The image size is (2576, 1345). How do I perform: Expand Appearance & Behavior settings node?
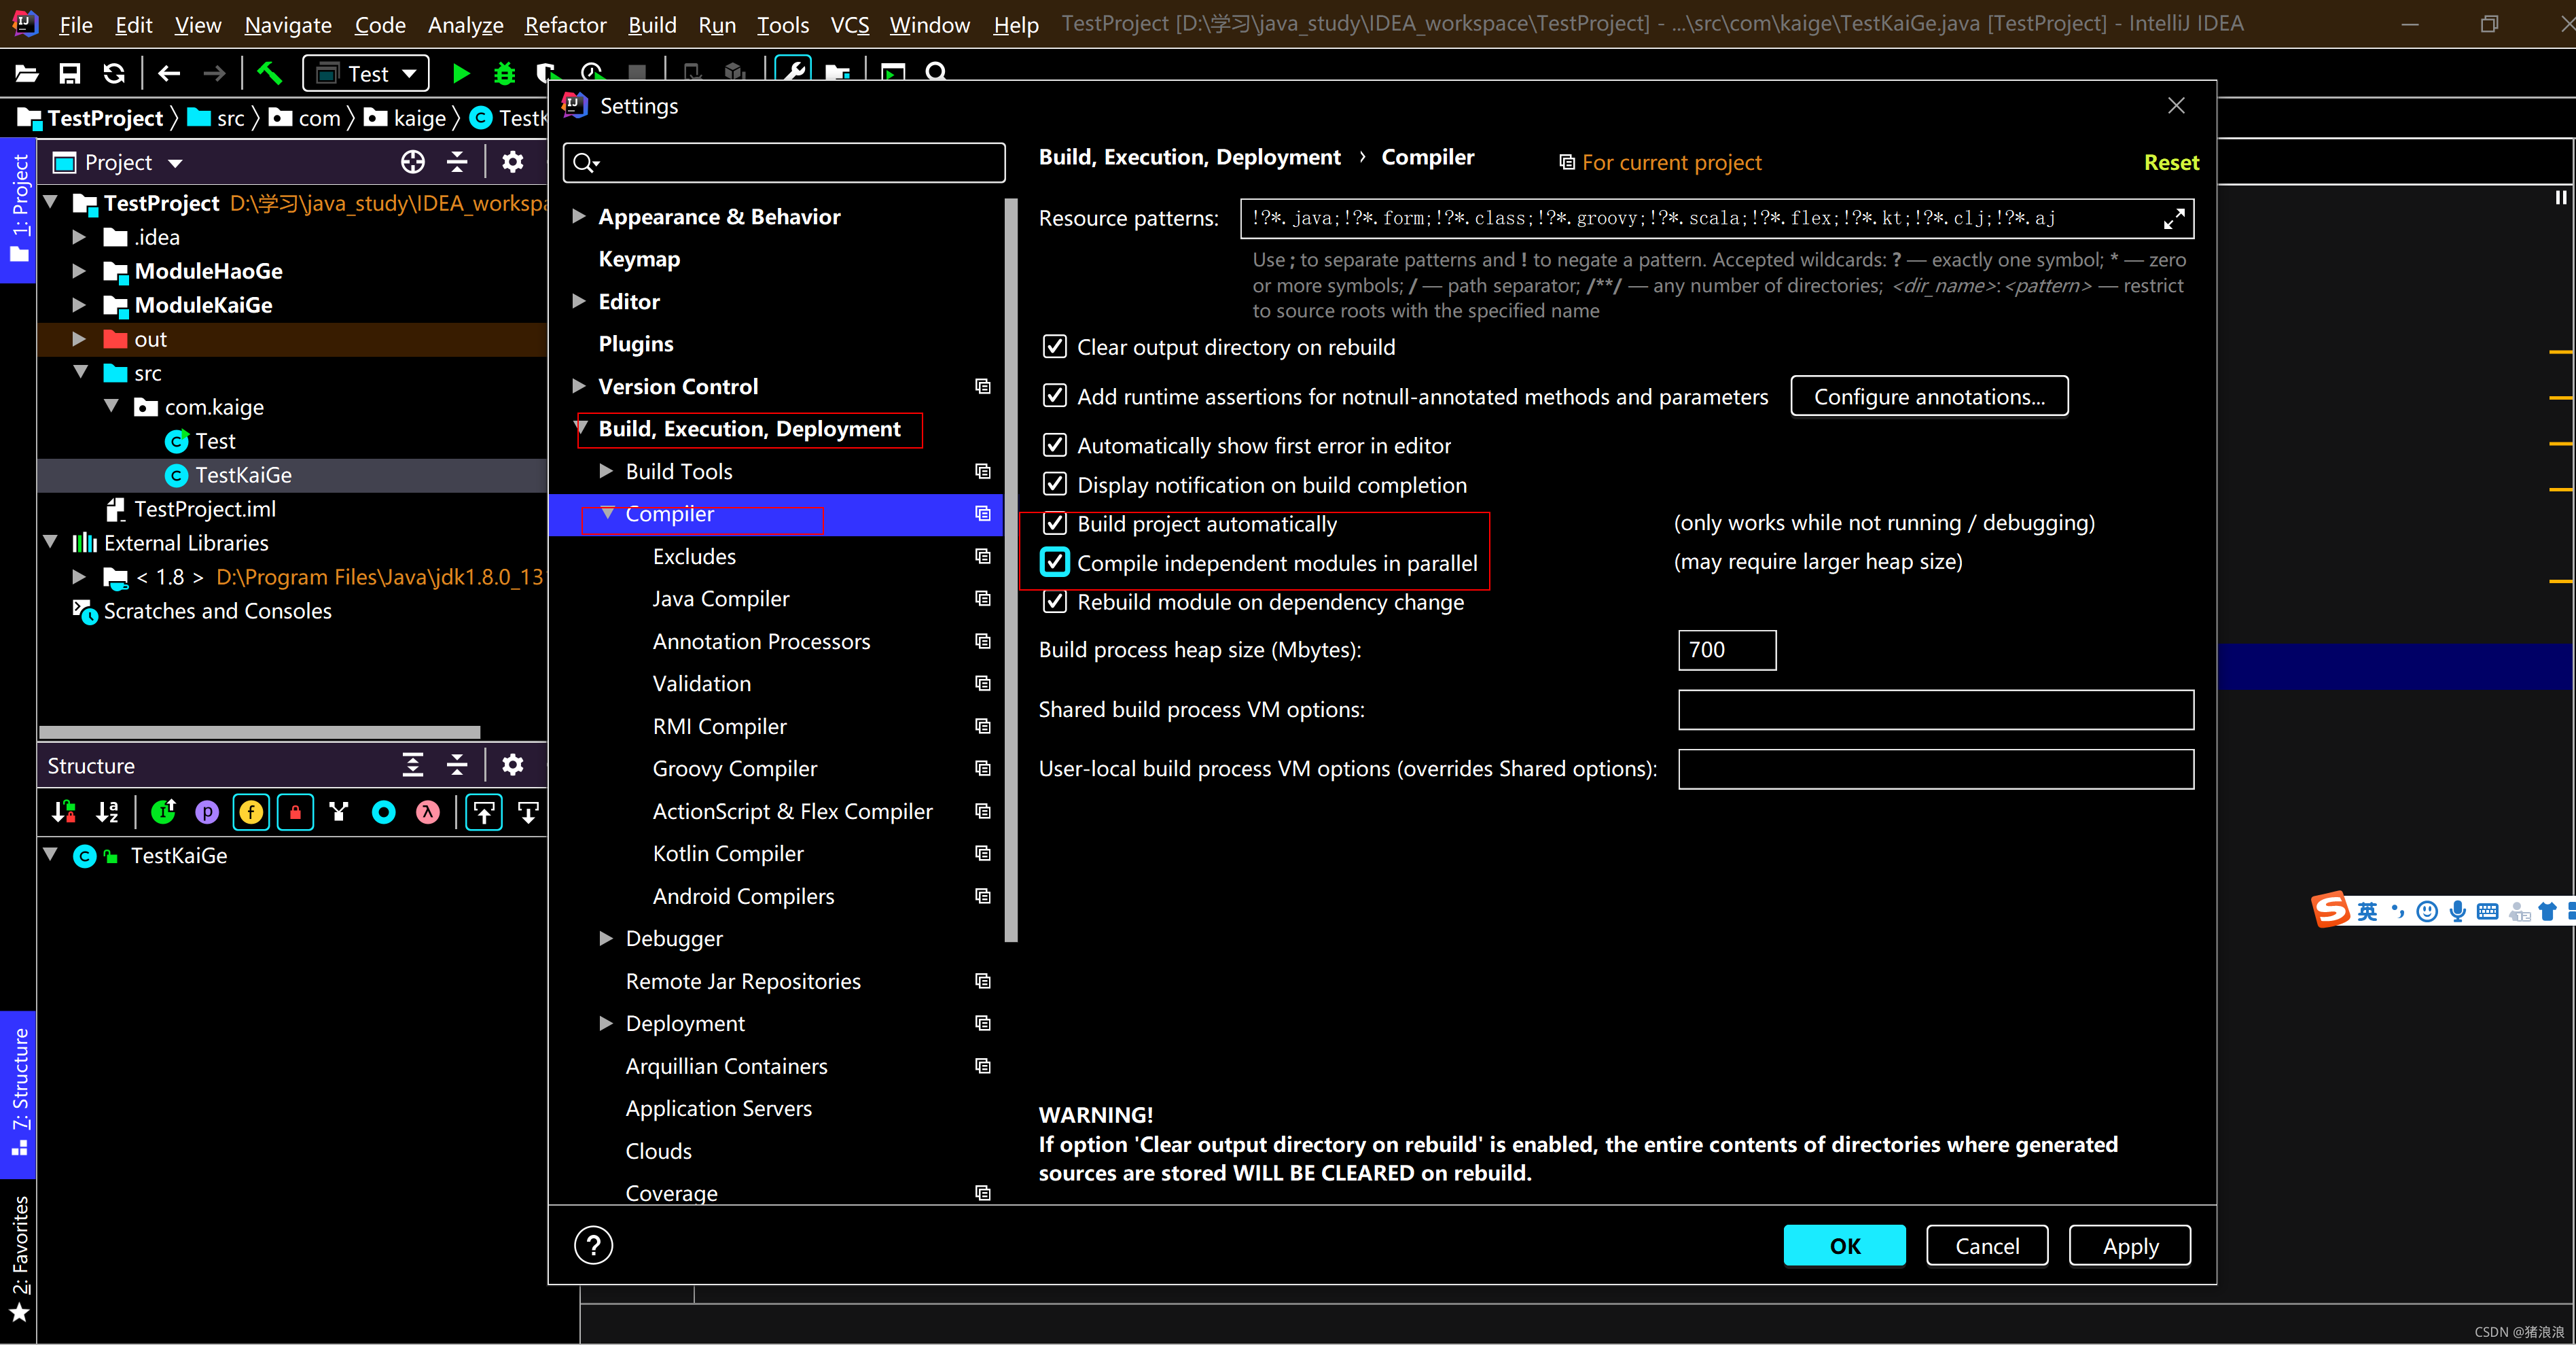578,216
